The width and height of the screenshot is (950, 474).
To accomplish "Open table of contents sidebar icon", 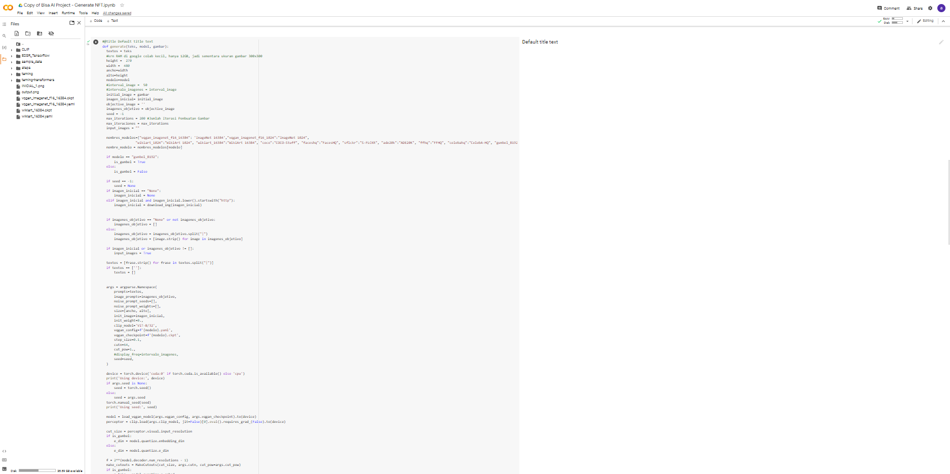I will pos(4,24).
